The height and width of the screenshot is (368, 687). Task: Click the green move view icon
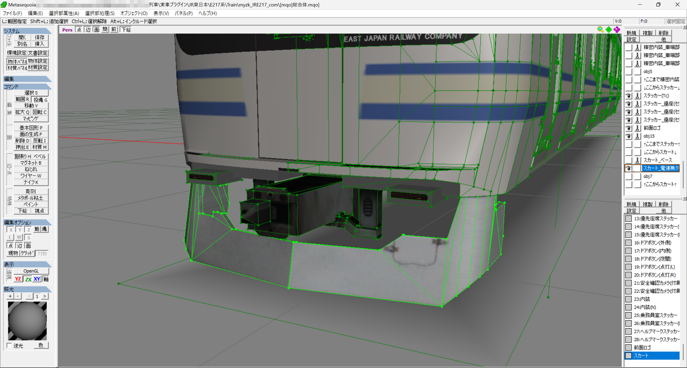pos(609,30)
